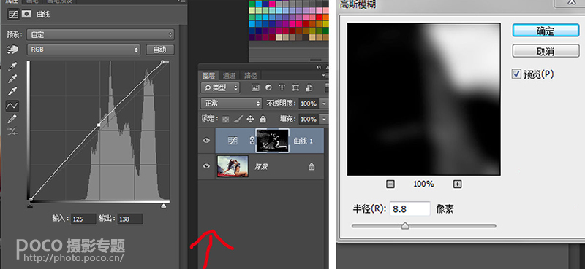
Task: Pick the gray point eyedropper
Action: pyautogui.click(x=12, y=79)
